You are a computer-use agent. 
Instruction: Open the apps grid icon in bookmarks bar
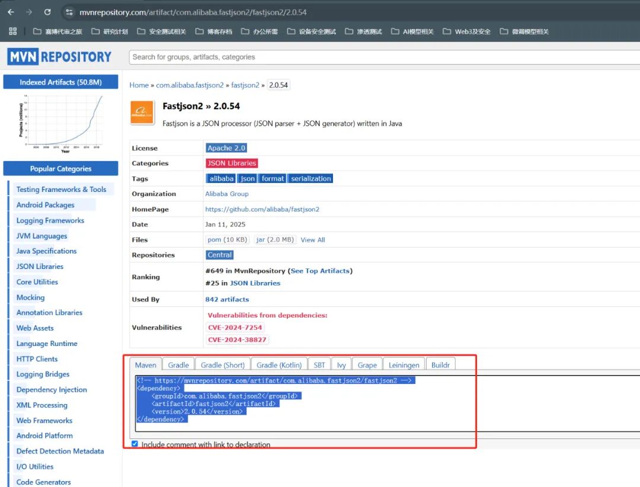pos(12,31)
